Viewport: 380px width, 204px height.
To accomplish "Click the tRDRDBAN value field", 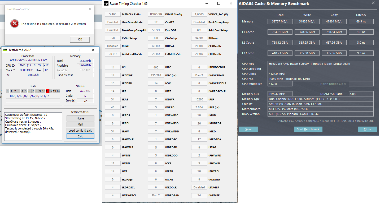I will (156, 195).
